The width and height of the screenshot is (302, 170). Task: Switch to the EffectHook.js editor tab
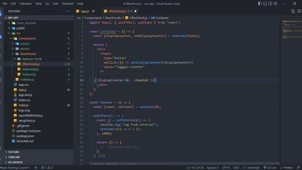pyautogui.click(x=120, y=11)
